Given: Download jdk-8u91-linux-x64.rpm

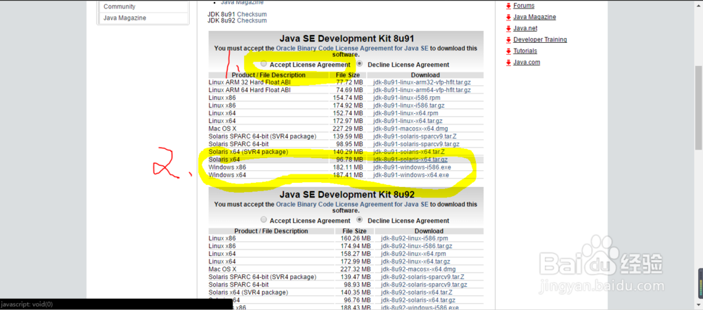Looking at the screenshot, I should coord(406,113).
